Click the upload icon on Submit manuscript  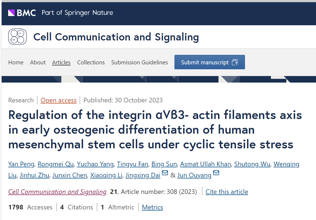click(x=235, y=62)
